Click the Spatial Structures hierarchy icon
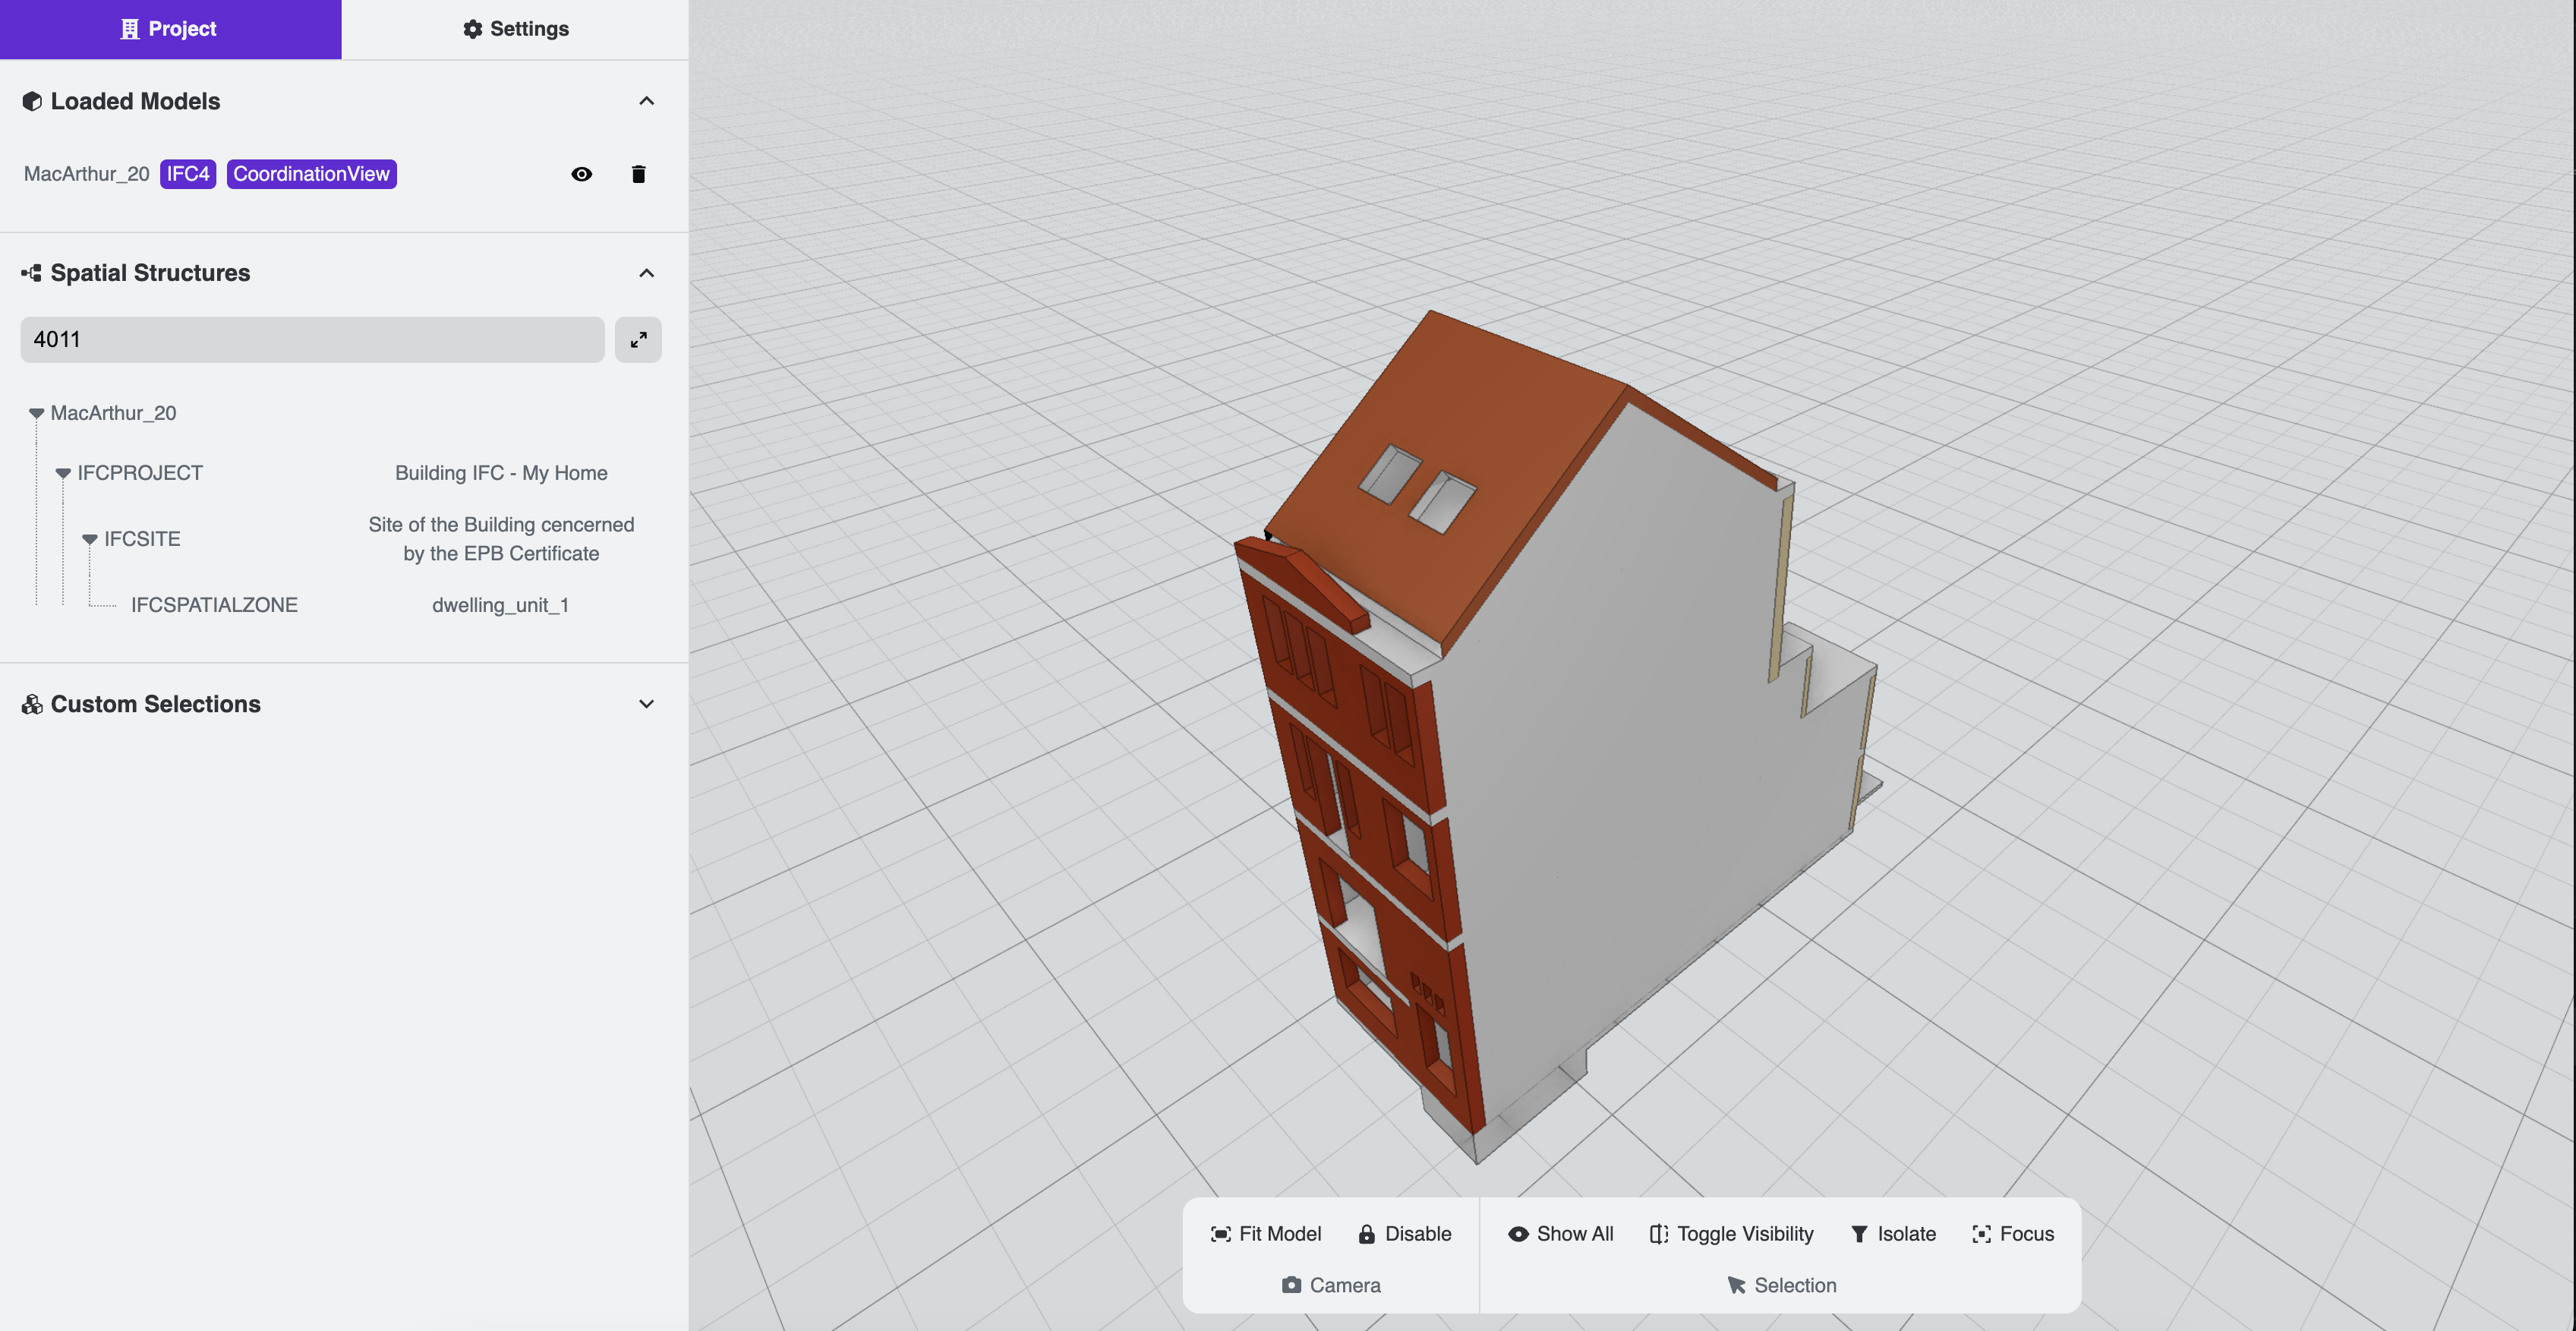 tap(32, 273)
